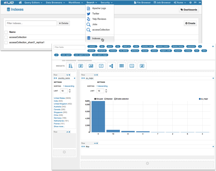Open Apache Logs from the Search menu
Image resolution: width=216 pixels, height=171 pixels.
click(100, 8)
